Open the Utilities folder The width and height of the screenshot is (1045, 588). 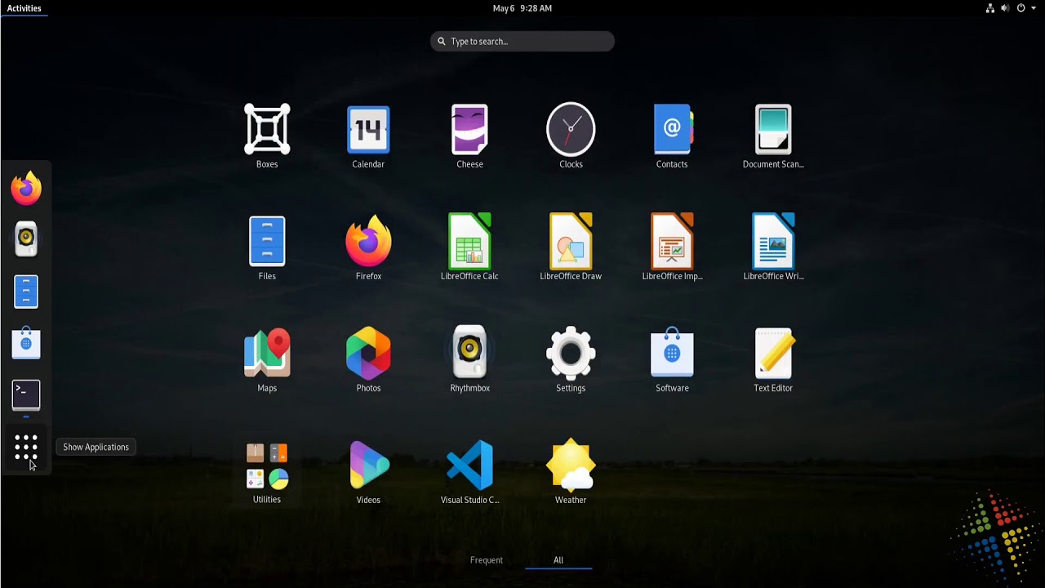(267, 466)
